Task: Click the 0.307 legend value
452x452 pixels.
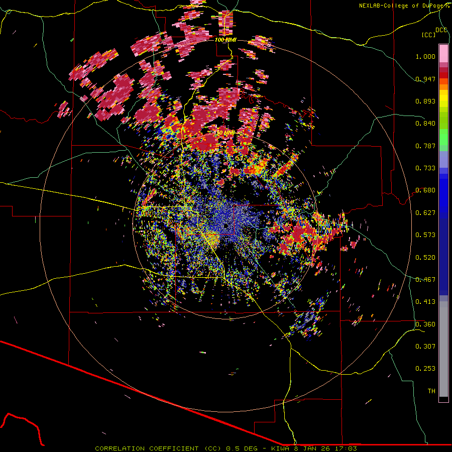Action: click(425, 347)
